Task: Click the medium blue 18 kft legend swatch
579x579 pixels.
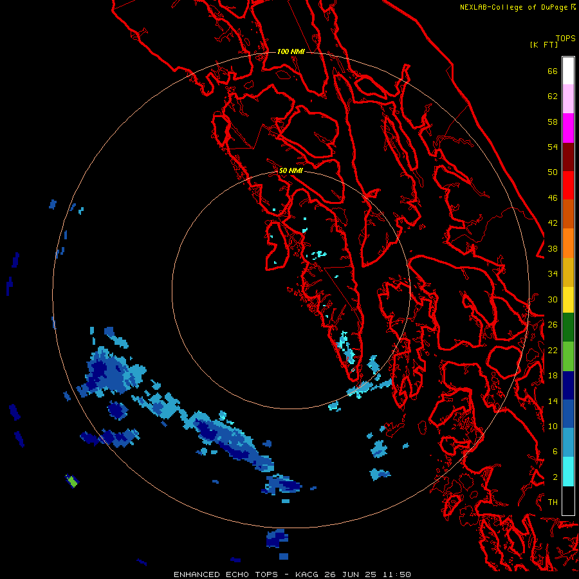Action: (568, 414)
